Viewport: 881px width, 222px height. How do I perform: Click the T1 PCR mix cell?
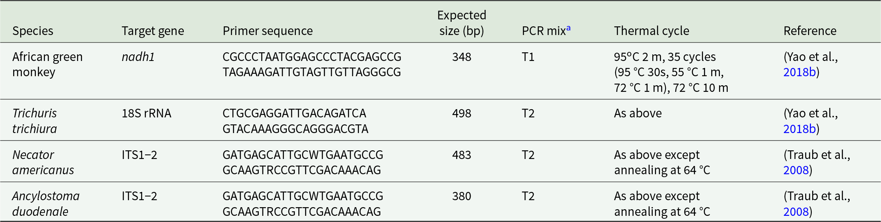(528, 57)
